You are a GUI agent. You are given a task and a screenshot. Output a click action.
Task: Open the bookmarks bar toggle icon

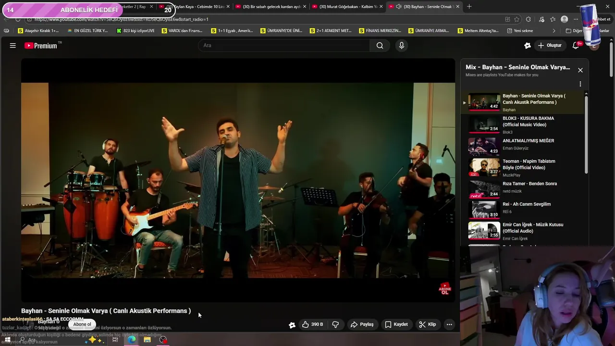pos(6,31)
